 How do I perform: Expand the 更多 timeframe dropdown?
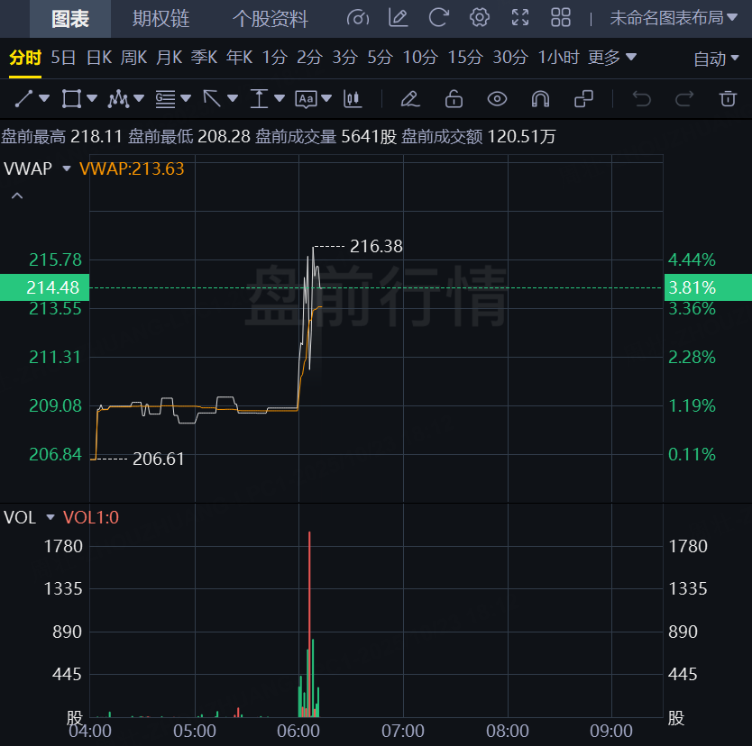tap(612, 58)
